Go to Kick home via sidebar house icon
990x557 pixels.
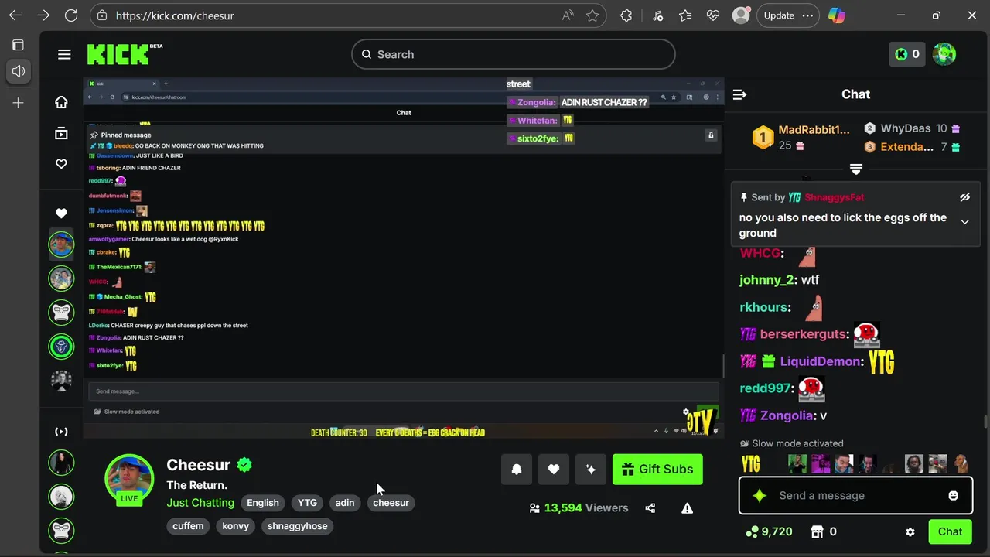[x=61, y=102]
